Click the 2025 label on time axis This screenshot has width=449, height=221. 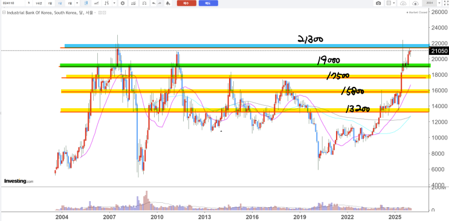(x=395, y=217)
